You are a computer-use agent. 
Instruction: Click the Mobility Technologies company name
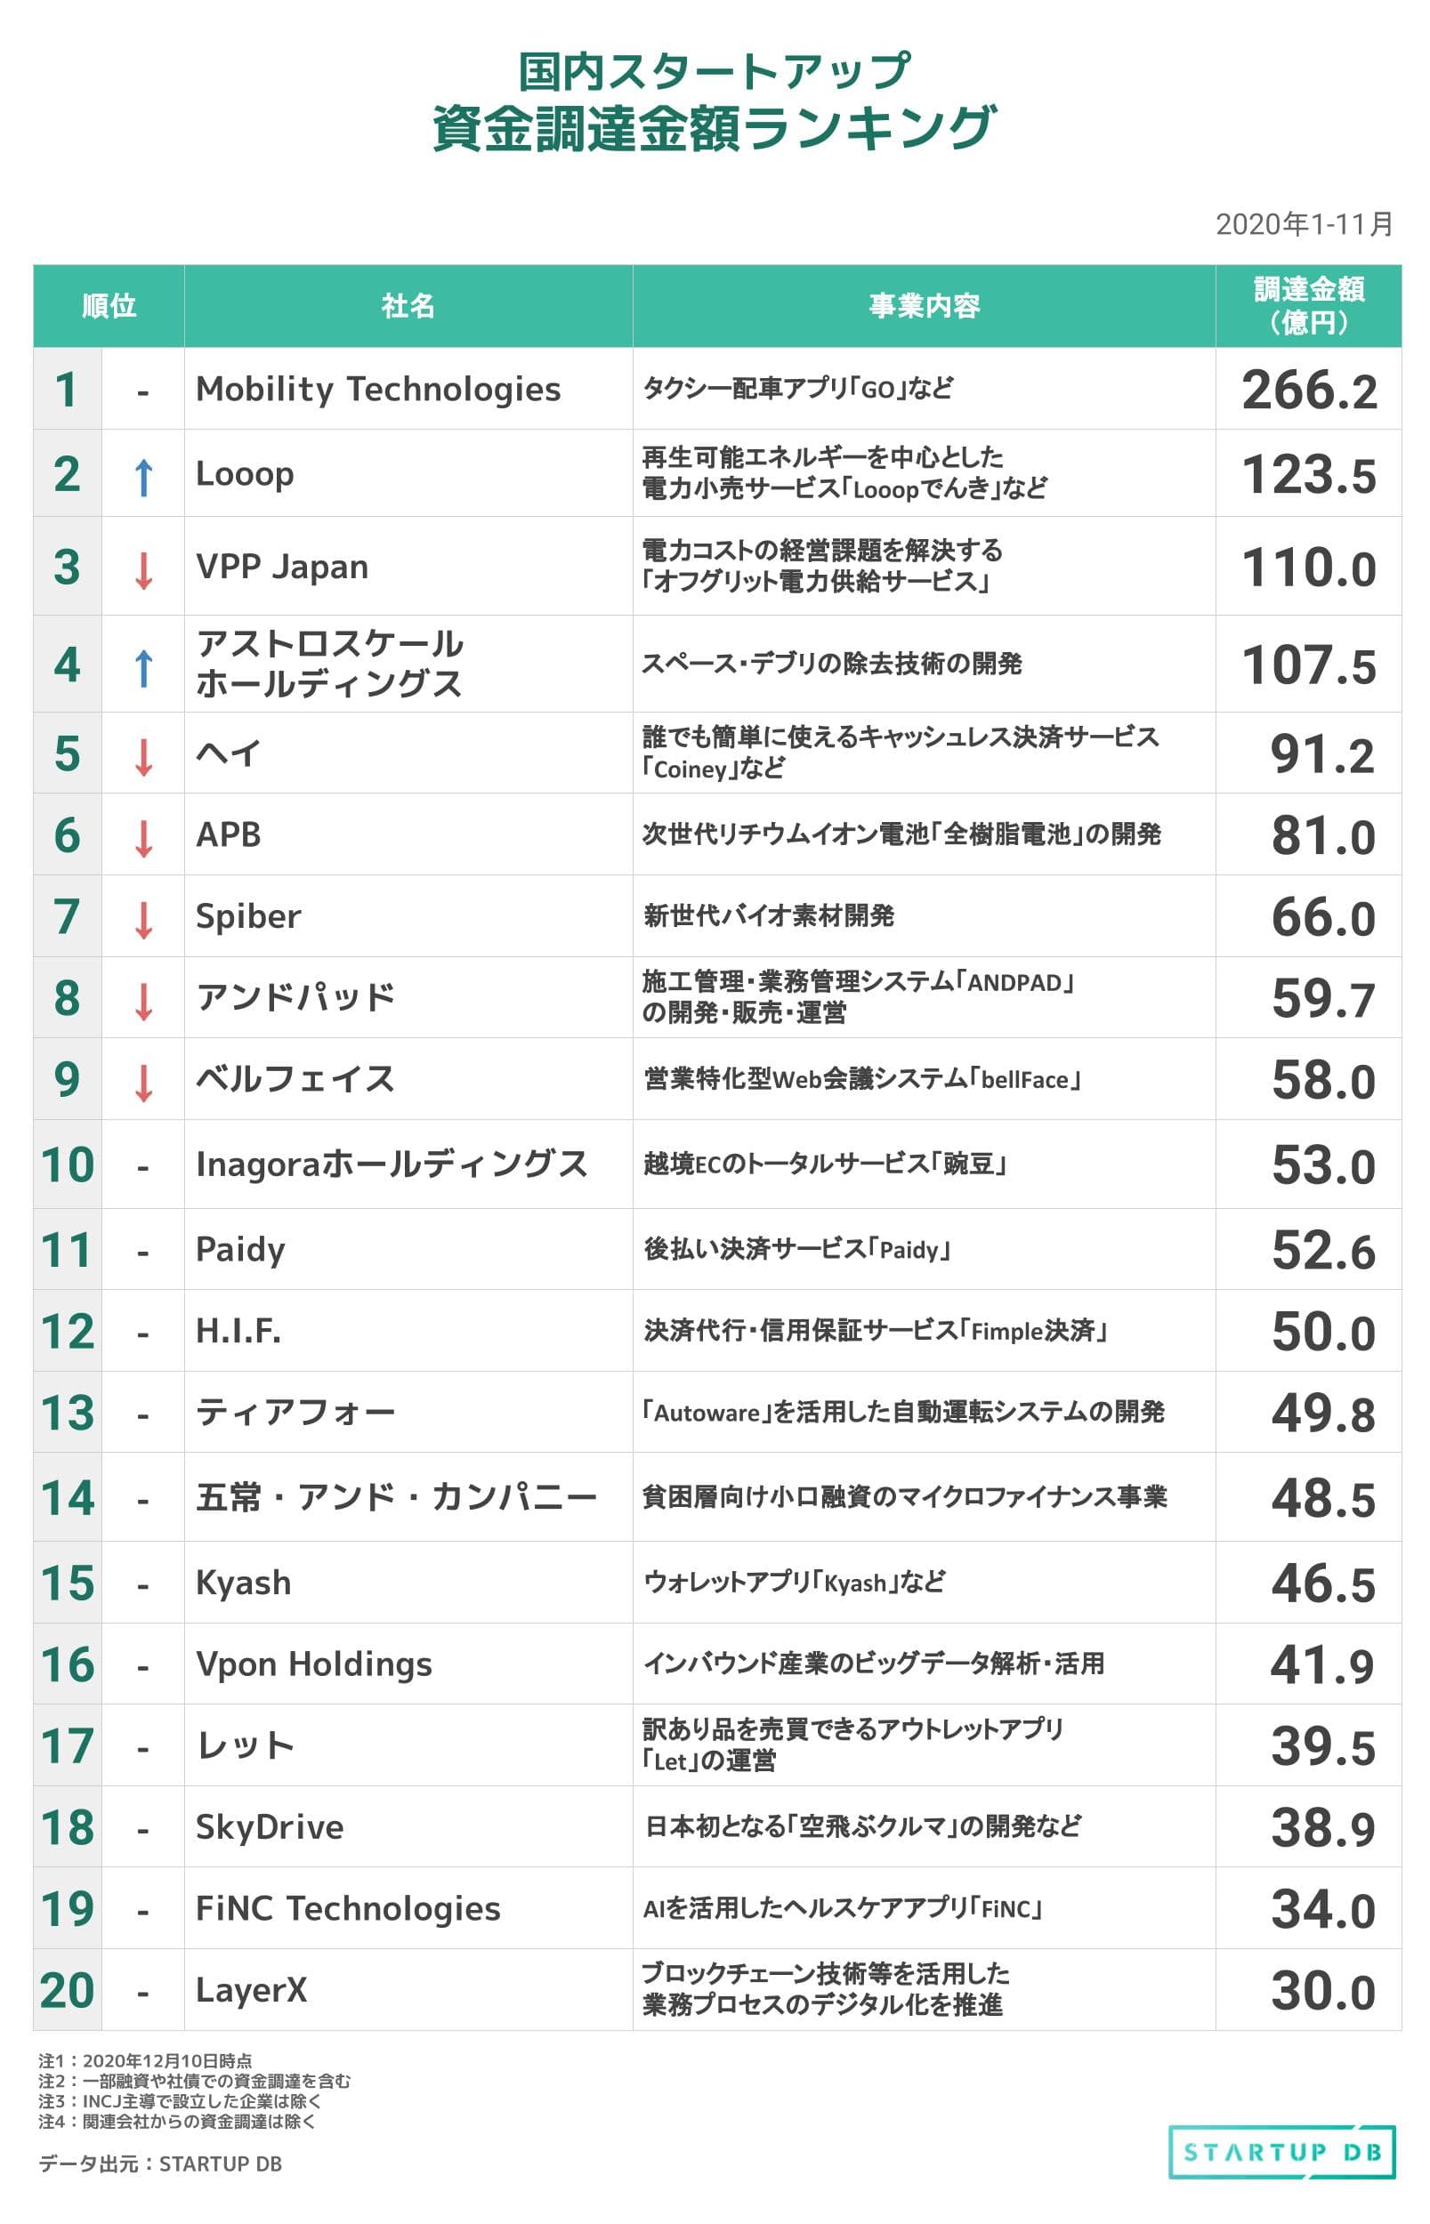pos(378,389)
